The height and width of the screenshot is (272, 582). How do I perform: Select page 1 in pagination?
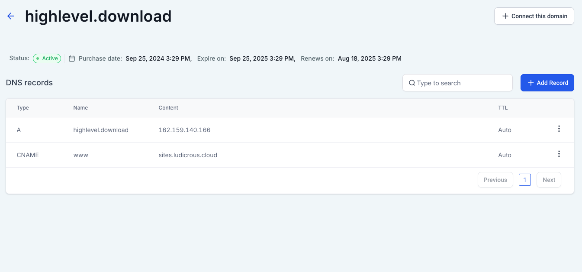click(525, 180)
